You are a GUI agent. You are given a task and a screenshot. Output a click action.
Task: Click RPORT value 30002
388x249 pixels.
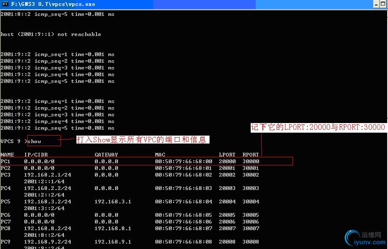point(251,175)
